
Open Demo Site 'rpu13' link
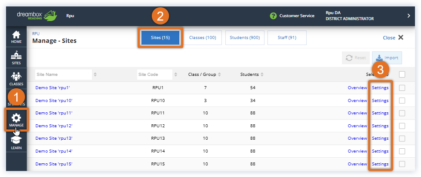coord(54,138)
